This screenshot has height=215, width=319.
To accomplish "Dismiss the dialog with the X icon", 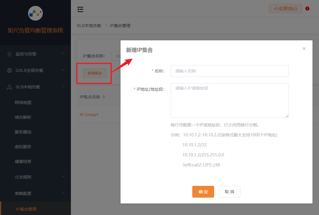I will [304, 48].
